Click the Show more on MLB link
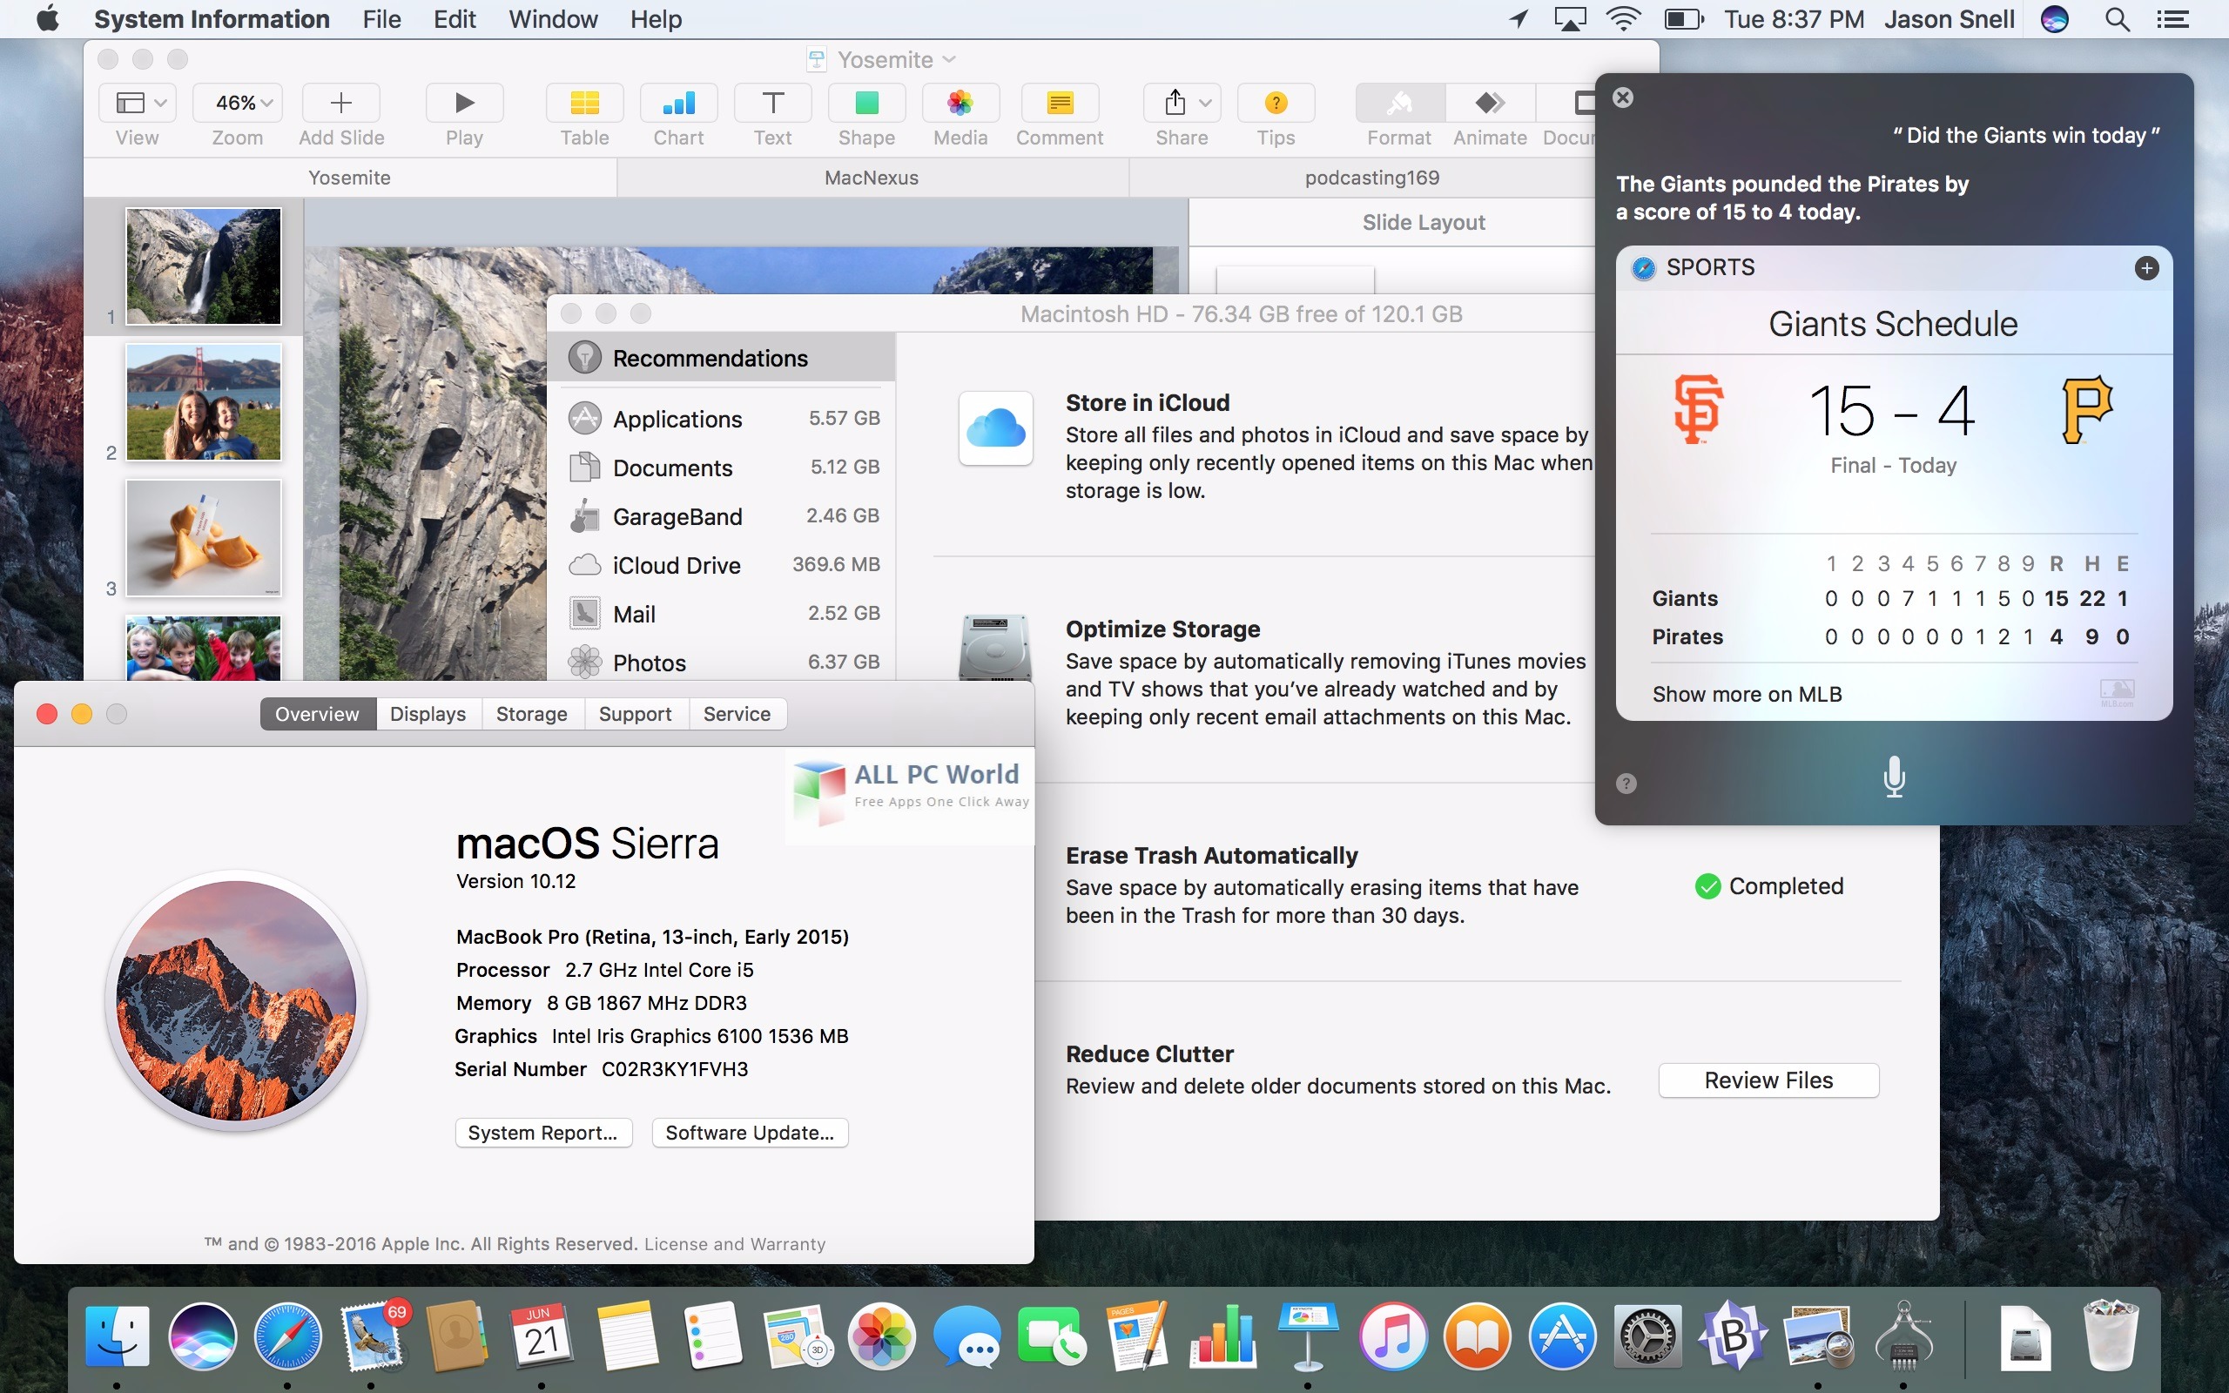 [x=1746, y=693]
